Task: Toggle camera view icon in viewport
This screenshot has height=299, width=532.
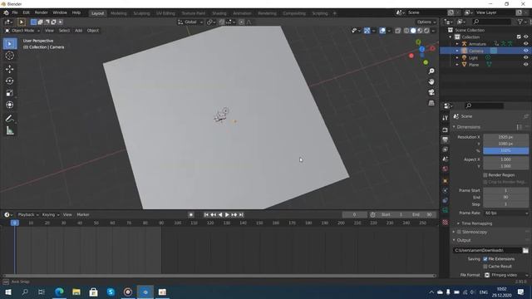Action: coord(431,92)
